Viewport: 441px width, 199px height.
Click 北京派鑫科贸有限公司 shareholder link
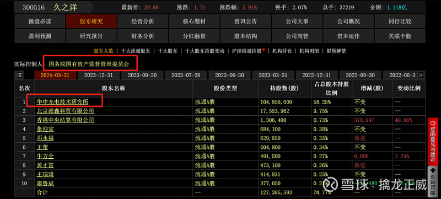pyautogui.click(x=65, y=111)
